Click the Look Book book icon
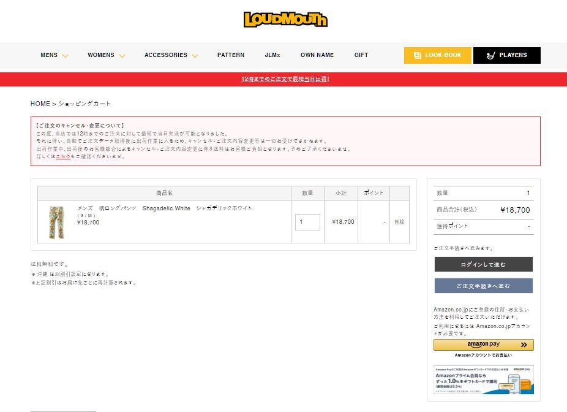Viewport: 567px width, 412px height. pyautogui.click(x=418, y=55)
